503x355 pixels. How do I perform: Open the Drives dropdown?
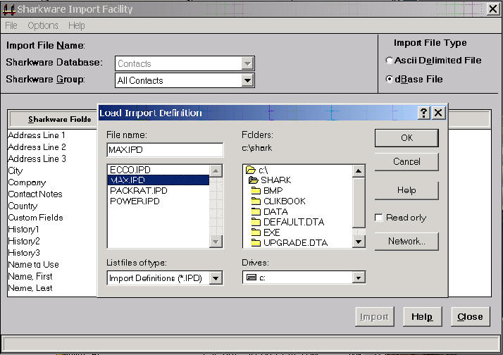(x=359, y=278)
